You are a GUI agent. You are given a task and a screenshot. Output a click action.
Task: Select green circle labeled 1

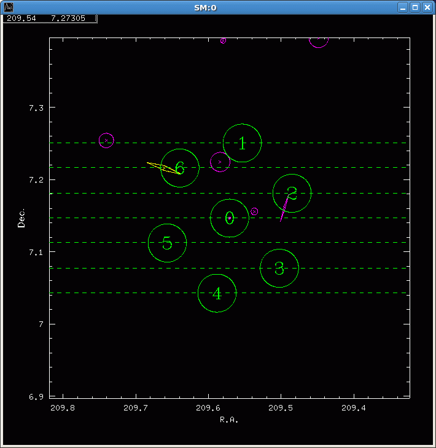pos(242,143)
